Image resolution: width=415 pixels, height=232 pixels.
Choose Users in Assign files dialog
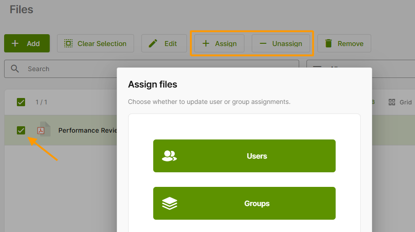click(244, 156)
